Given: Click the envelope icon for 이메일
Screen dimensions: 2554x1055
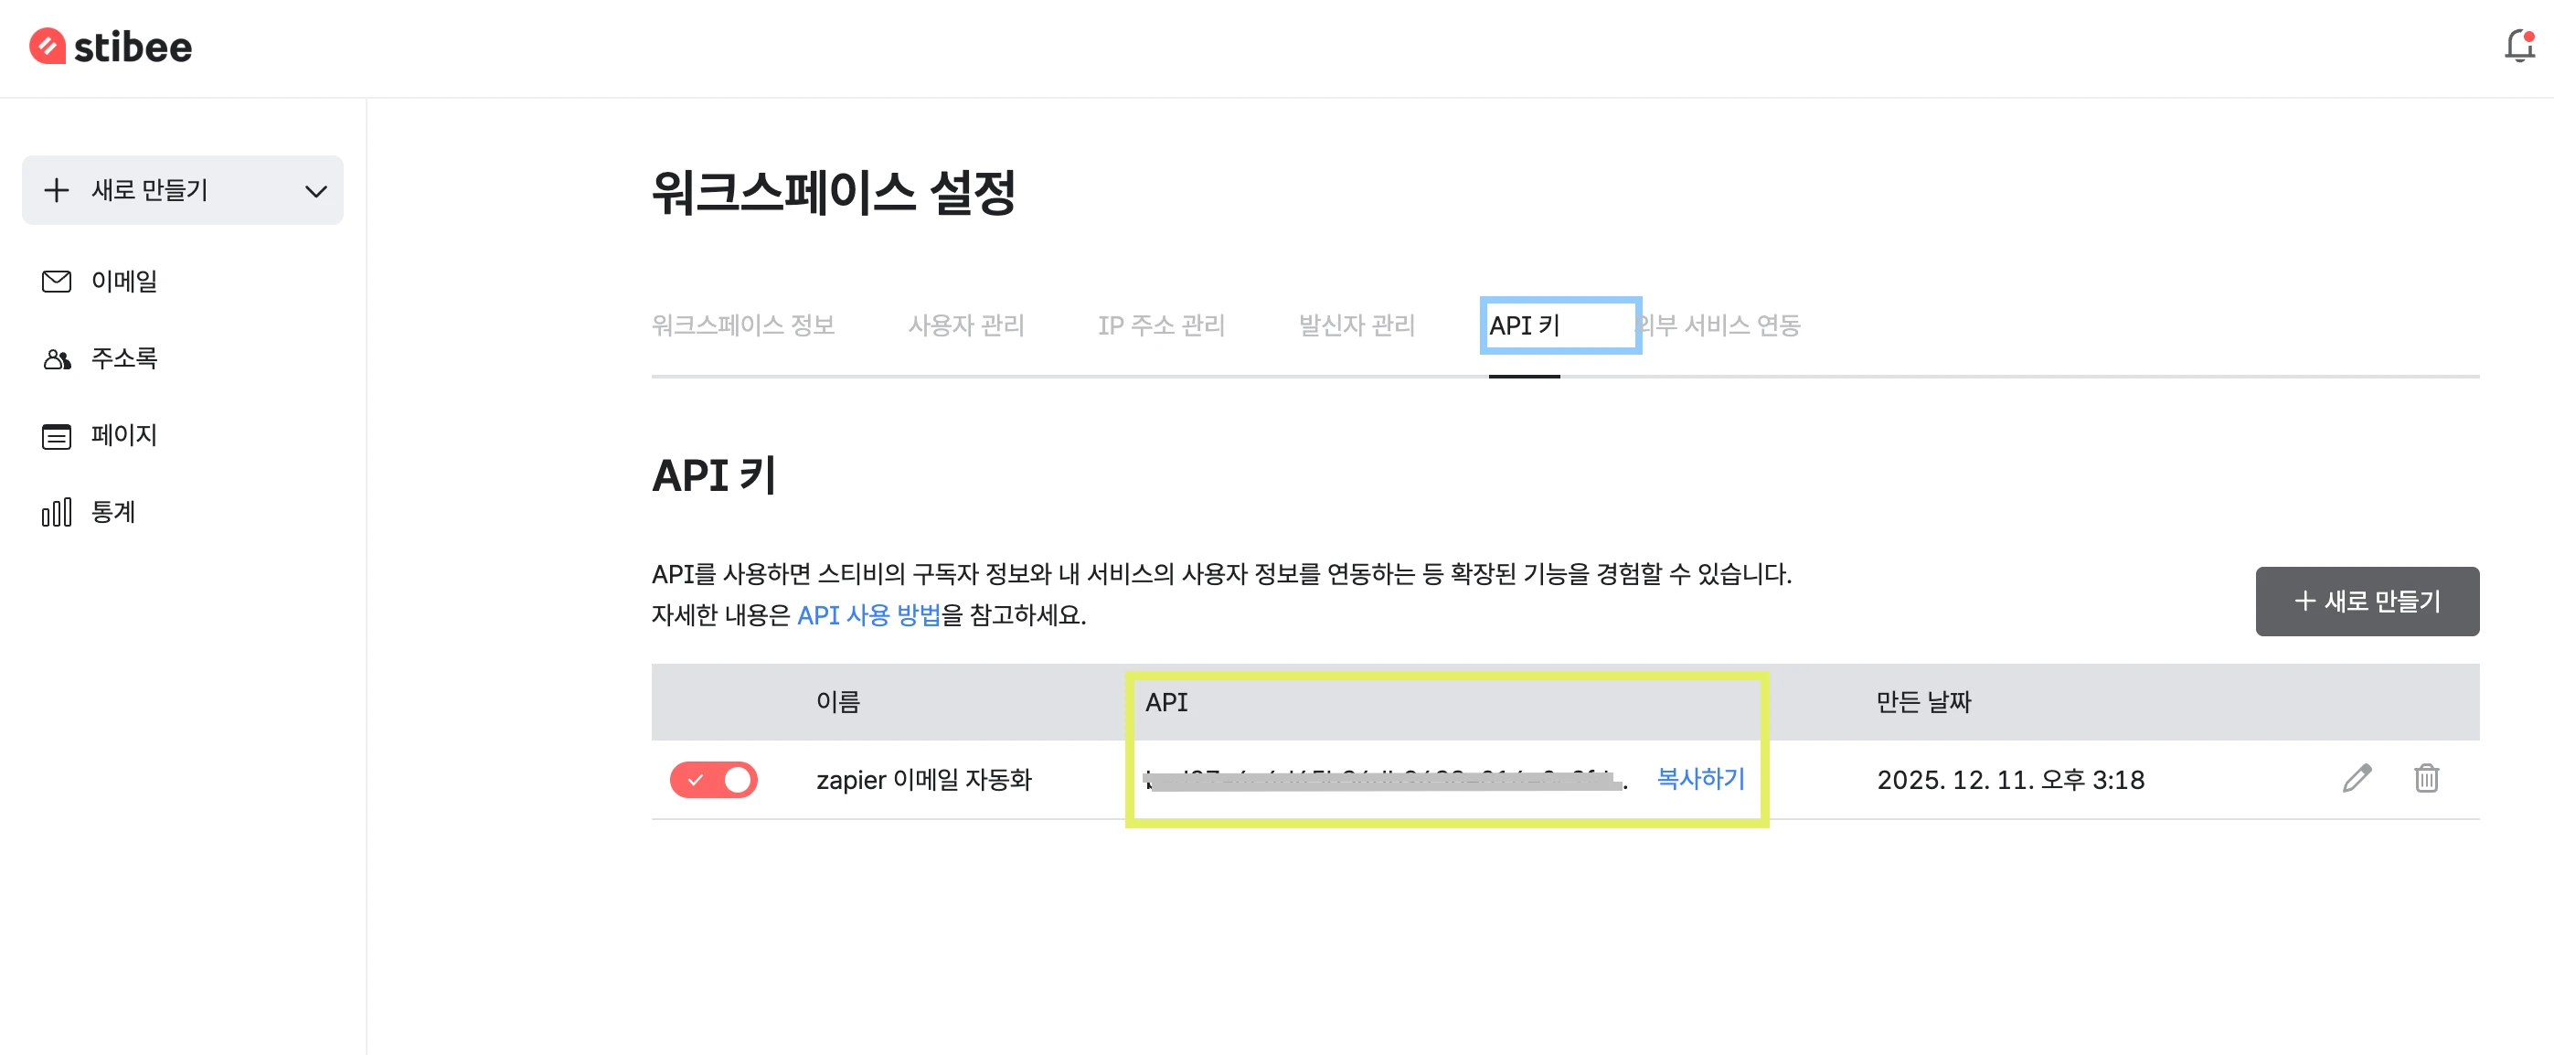Looking at the screenshot, I should [x=57, y=282].
